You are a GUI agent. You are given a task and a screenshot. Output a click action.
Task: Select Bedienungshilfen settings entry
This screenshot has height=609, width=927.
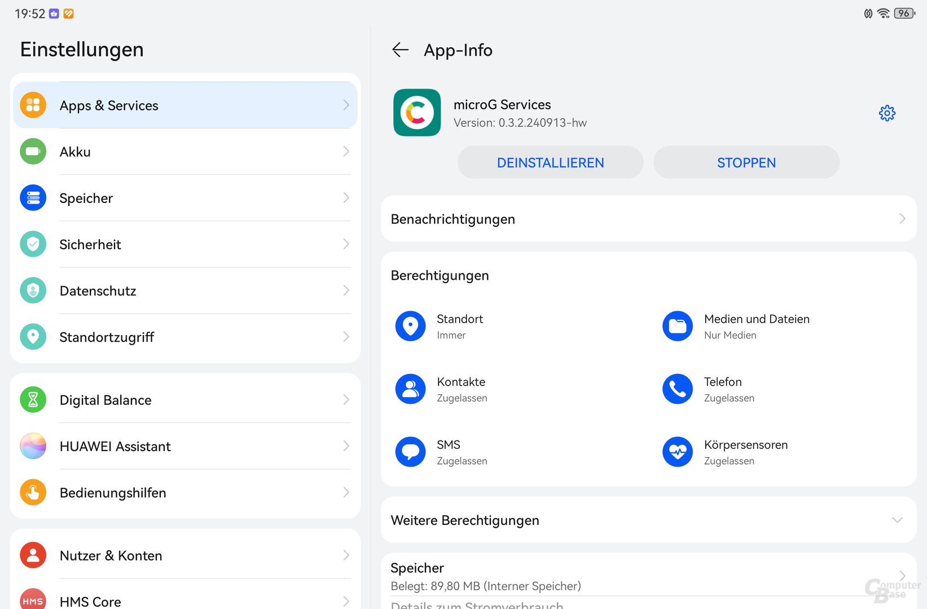click(x=185, y=492)
